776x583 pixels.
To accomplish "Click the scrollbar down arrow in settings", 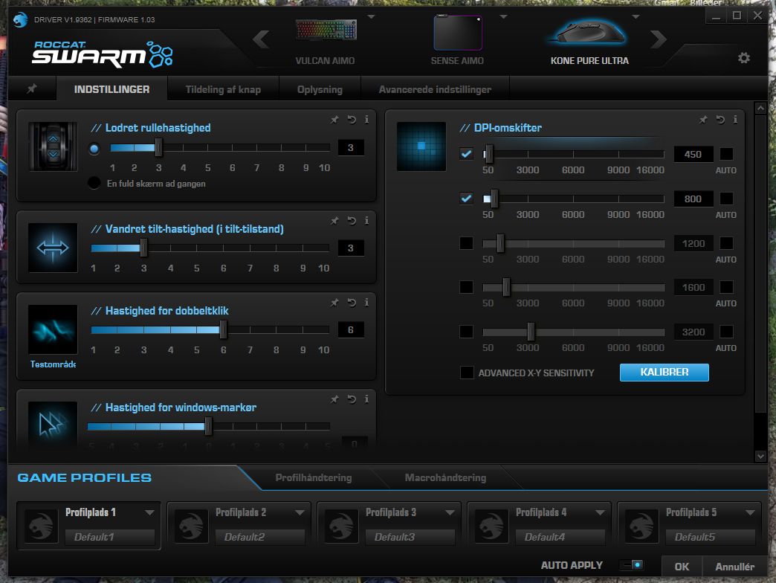I will (x=760, y=457).
